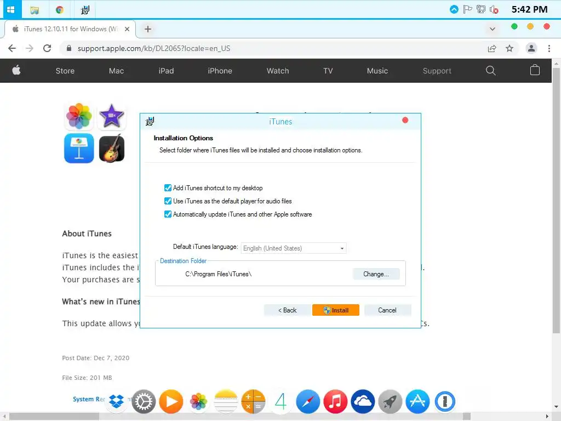Open the Default iTunes language dropdown
This screenshot has width=561, height=421.
(294, 248)
